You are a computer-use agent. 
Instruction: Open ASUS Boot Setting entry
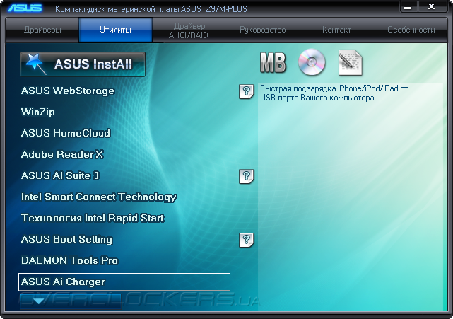pos(66,240)
